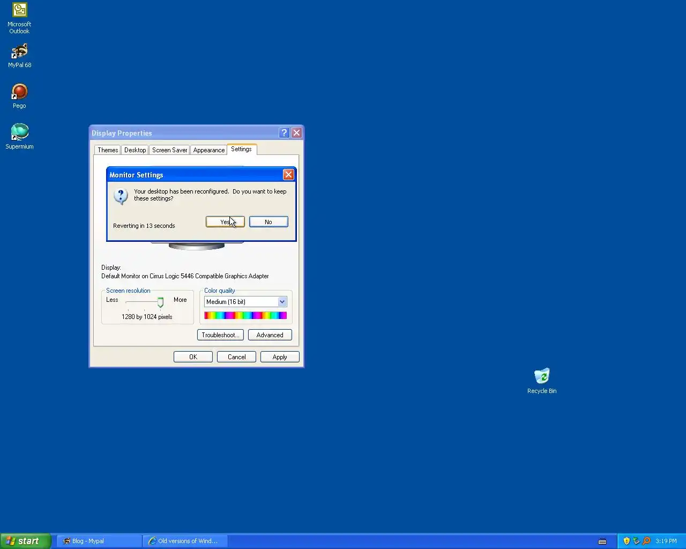Switch to the Themes tab
Screen dimensions: 686x549
click(108, 150)
